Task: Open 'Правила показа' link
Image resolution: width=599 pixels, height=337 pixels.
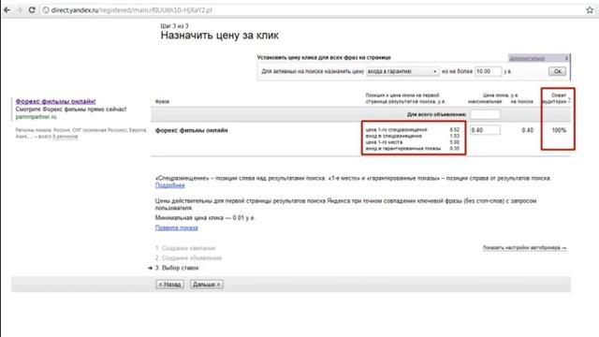Action: tap(177, 227)
